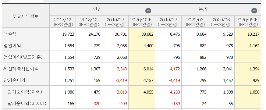Click the 영업이익(발표기준) row label
Screen dimensions: 266x110
pos(23,57)
